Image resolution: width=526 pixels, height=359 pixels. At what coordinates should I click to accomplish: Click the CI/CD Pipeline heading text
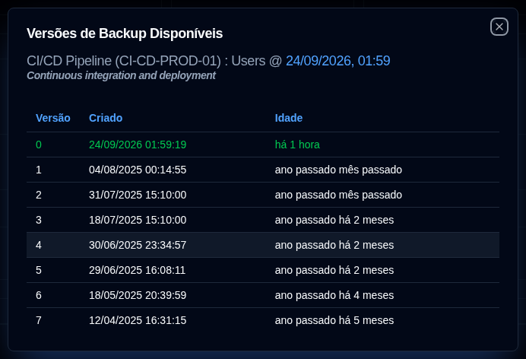124,61
